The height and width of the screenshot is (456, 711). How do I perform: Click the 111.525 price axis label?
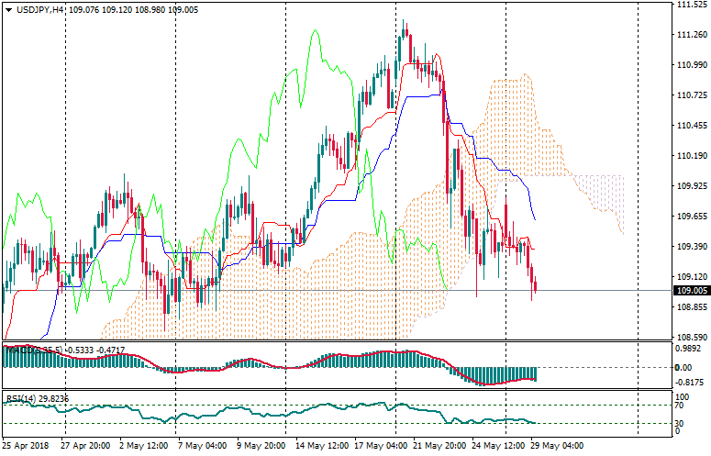pyautogui.click(x=690, y=5)
